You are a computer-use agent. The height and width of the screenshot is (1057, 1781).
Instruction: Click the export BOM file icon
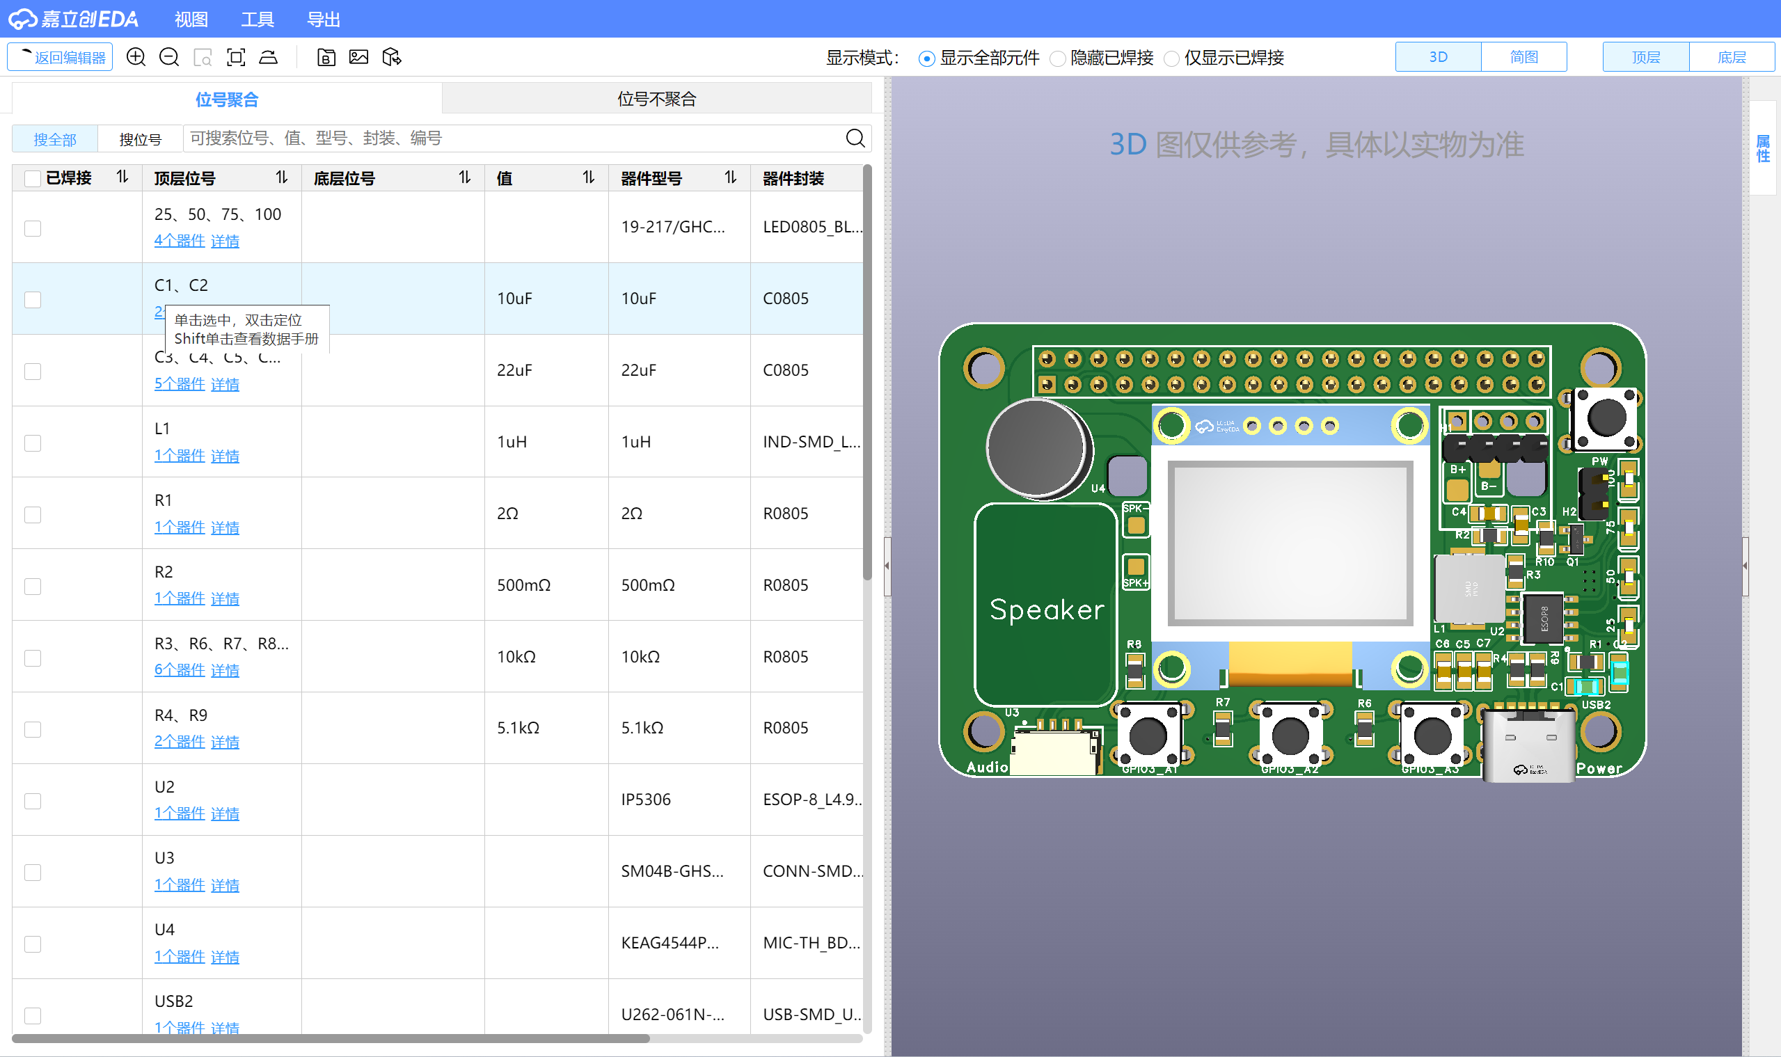pos(326,57)
